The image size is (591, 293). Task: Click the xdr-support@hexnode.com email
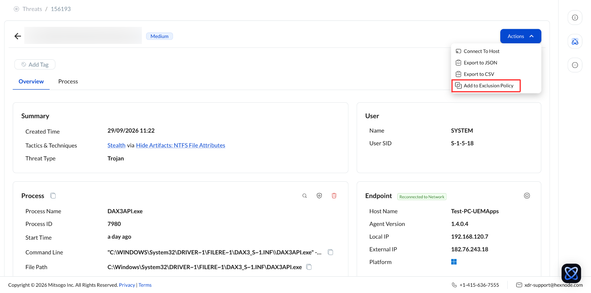click(x=553, y=285)
